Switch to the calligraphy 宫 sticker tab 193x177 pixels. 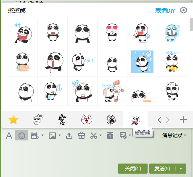[x=62, y=119]
